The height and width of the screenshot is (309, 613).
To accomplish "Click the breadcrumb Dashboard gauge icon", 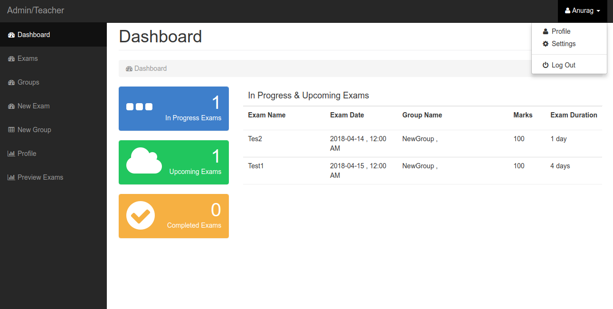I will pos(129,68).
